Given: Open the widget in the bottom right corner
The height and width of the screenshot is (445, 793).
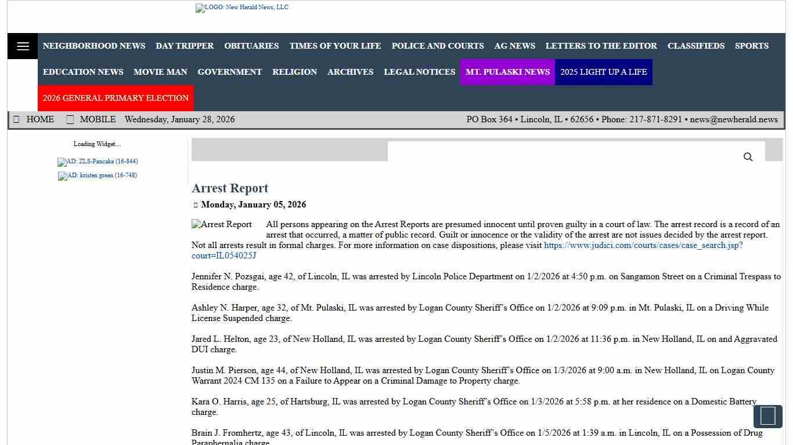Looking at the screenshot, I should [767, 416].
